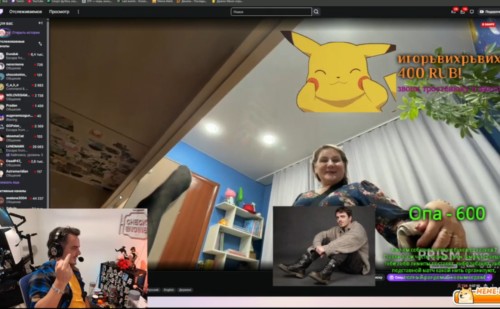The width and height of the screenshot is (500, 309).
Task: Switch to the Просмотр tab
Action: 59,12
